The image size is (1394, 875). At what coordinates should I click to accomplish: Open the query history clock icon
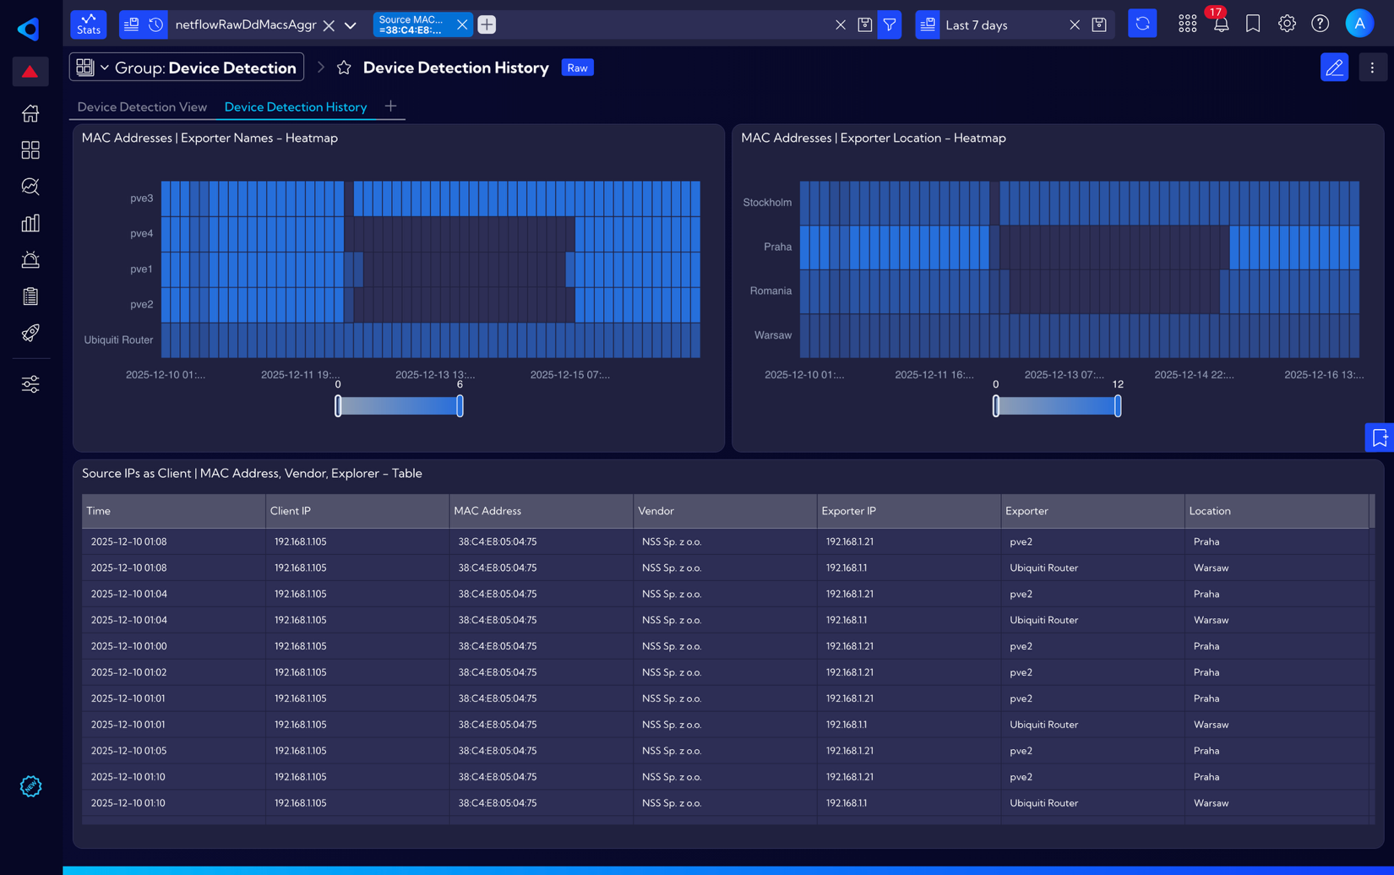coord(155,24)
